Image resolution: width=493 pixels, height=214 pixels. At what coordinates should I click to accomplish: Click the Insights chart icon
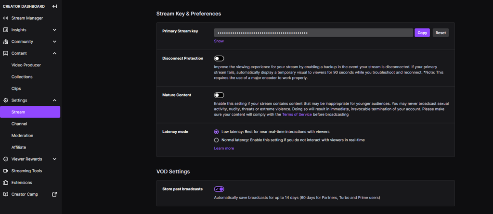(6, 30)
